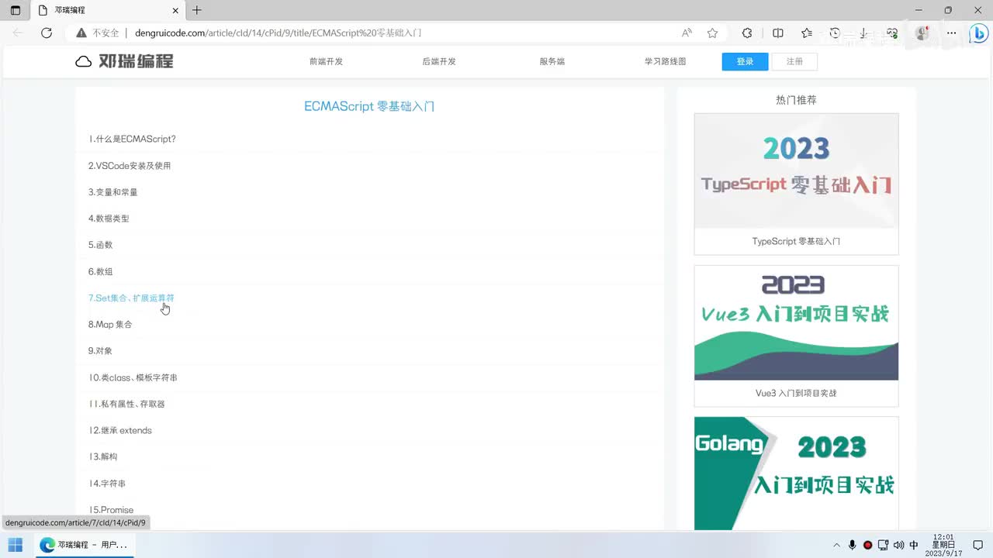This screenshot has width=993, height=558.
Task: Open article 15.Promise
Action: [111, 510]
